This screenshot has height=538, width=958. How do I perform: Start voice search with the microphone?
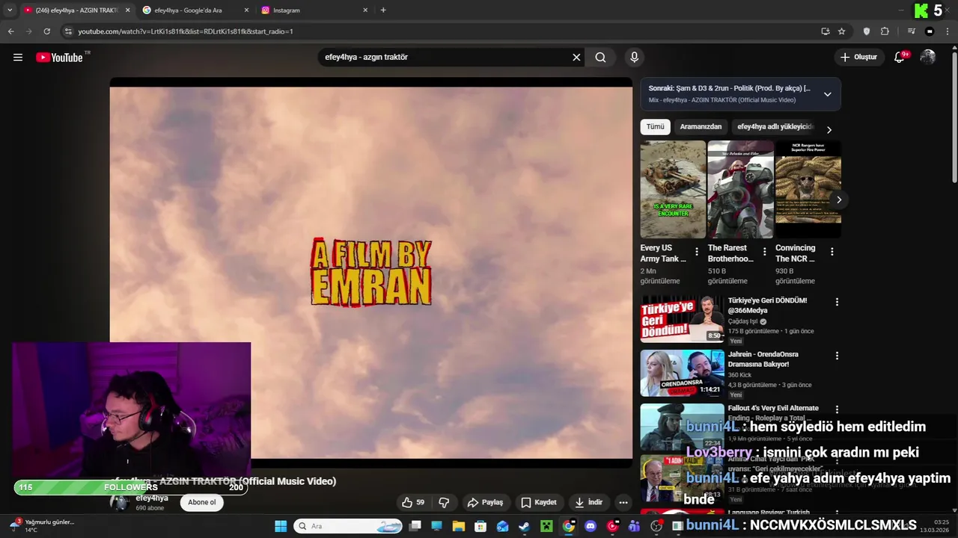[635, 58]
